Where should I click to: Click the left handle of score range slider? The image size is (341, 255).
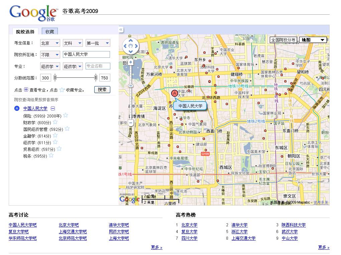55,78
